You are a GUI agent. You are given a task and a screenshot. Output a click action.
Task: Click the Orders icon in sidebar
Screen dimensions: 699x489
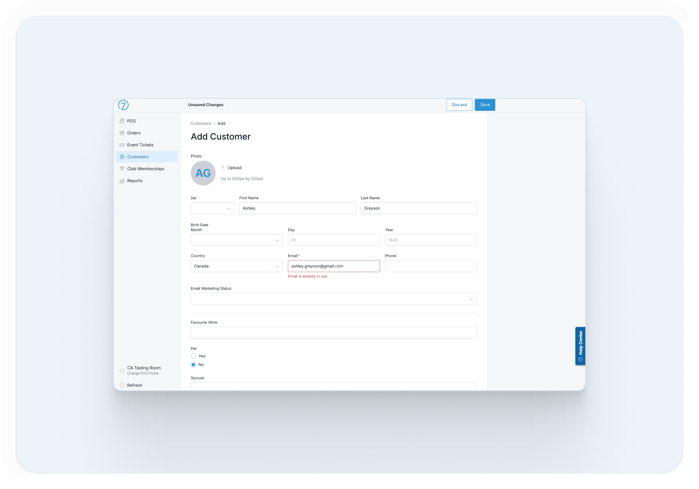click(122, 133)
